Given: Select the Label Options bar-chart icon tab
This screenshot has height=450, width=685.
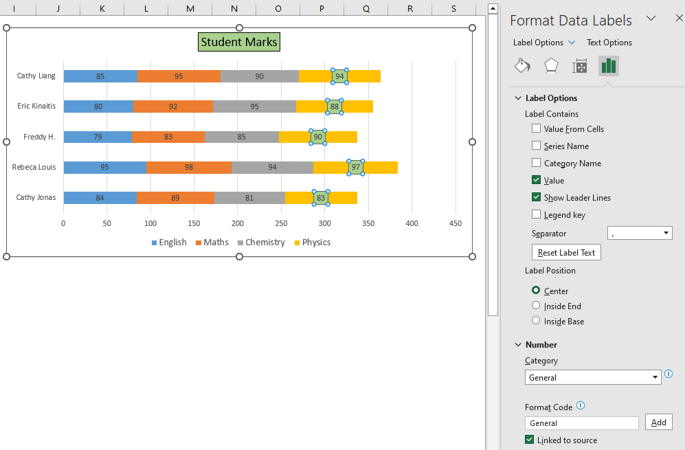Looking at the screenshot, I should [x=609, y=66].
